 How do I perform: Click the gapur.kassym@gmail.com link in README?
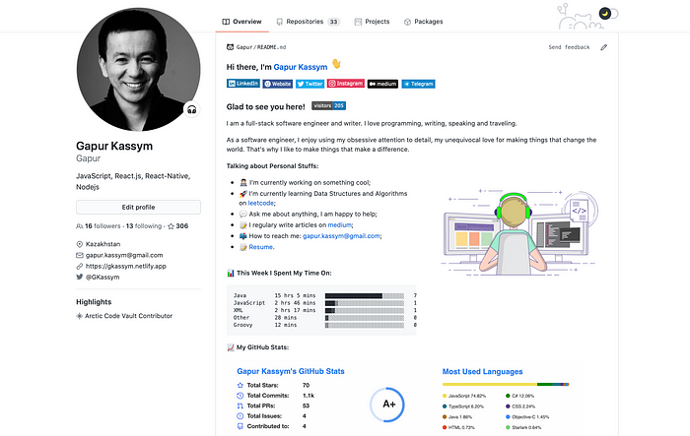pos(341,236)
